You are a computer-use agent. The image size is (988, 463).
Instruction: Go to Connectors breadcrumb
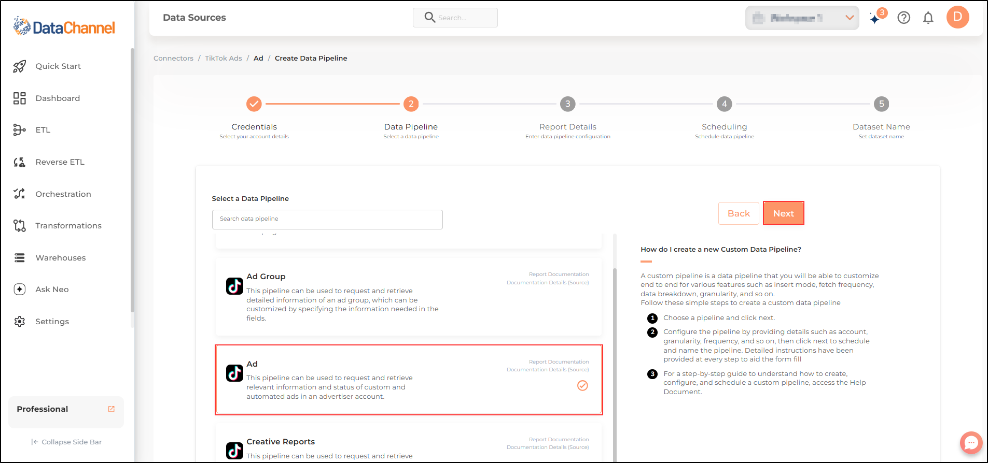[x=173, y=59]
